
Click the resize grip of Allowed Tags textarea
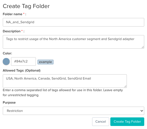pyautogui.click(x=125, y=86)
